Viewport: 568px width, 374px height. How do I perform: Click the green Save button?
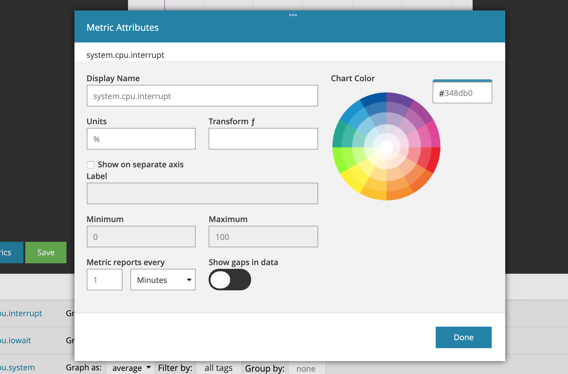46,253
